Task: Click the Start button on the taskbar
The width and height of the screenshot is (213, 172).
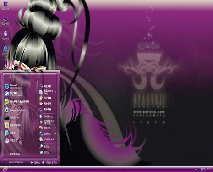Action: (x=5, y=169)
